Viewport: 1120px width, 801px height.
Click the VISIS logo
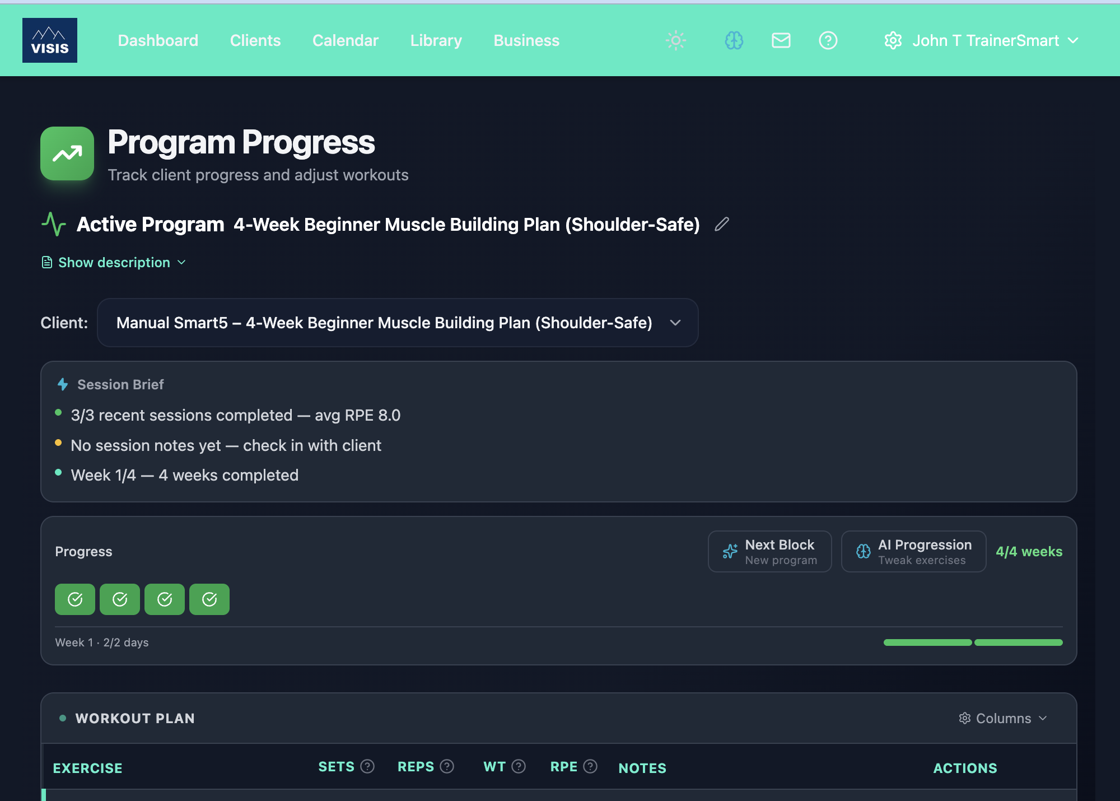(x=49, y=40)
